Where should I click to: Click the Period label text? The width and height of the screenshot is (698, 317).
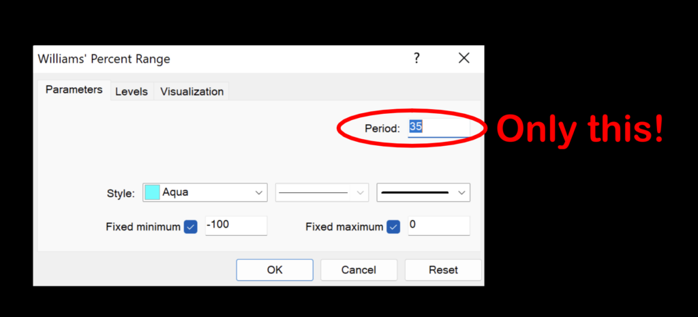click(x=382, y=128)
